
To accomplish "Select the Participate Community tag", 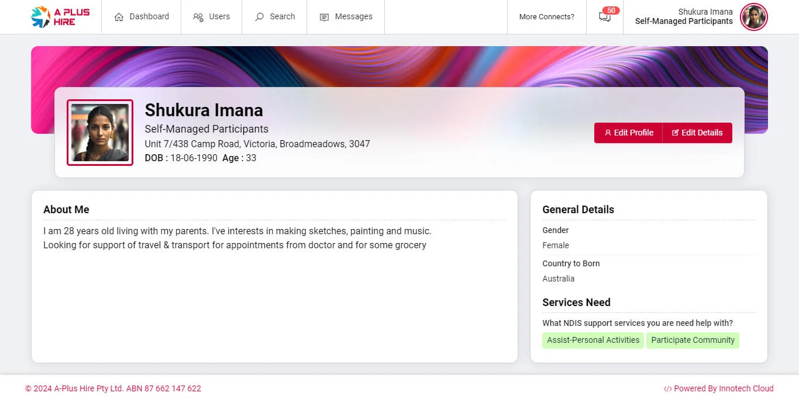I will coord(693,341).
